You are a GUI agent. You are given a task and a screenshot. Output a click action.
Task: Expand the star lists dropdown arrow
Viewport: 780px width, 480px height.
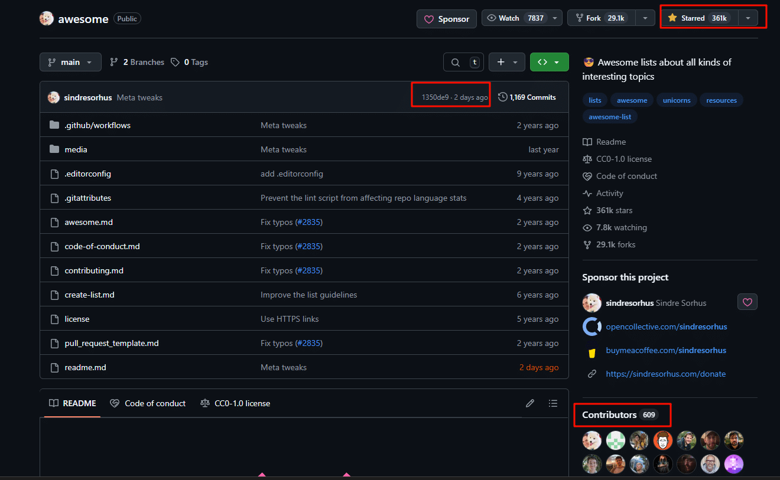pyautogui.click(x=748, y=18)
